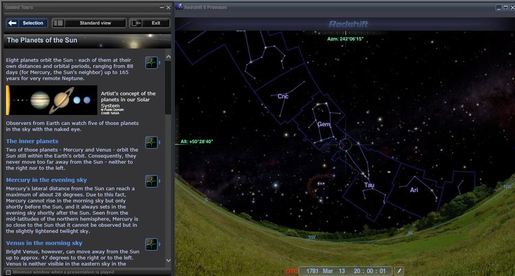
Task: Click the circled target object in the sky
Action: click(345, 145)
